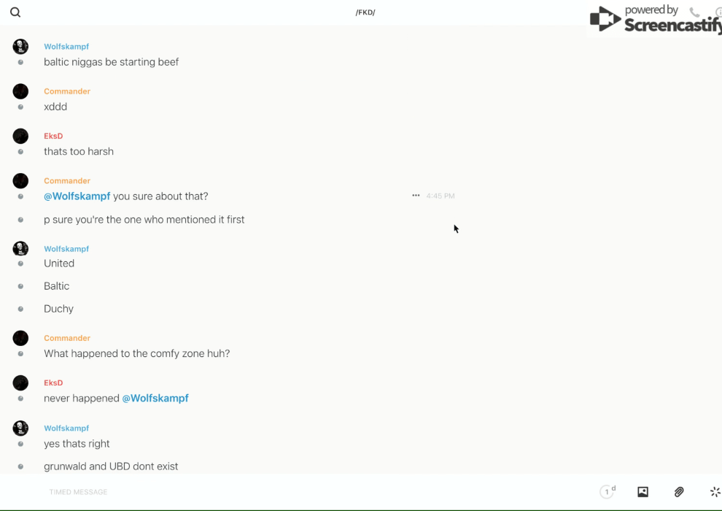The image size is (722, 511).
Task: Click Commander's avatar beside the comfy zone message
Action: (x=20, y=338)
